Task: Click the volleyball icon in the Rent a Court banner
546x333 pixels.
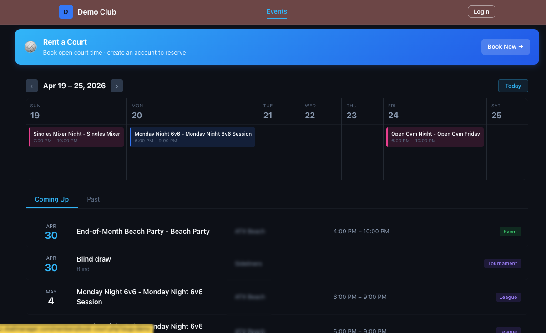Action: pyautogui.click(x=30, y=47)
